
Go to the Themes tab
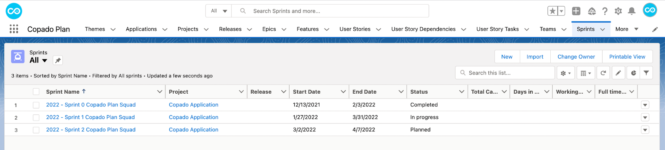click(x=95, y=29)
